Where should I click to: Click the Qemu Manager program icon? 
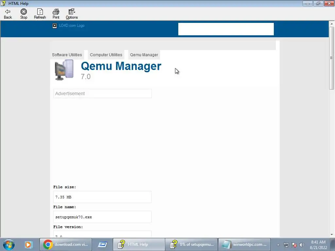64,70
